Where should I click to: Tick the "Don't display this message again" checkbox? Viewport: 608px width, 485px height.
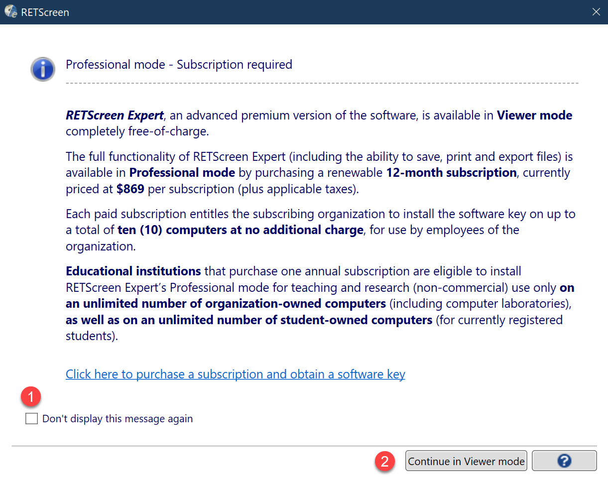pos(31,419)
